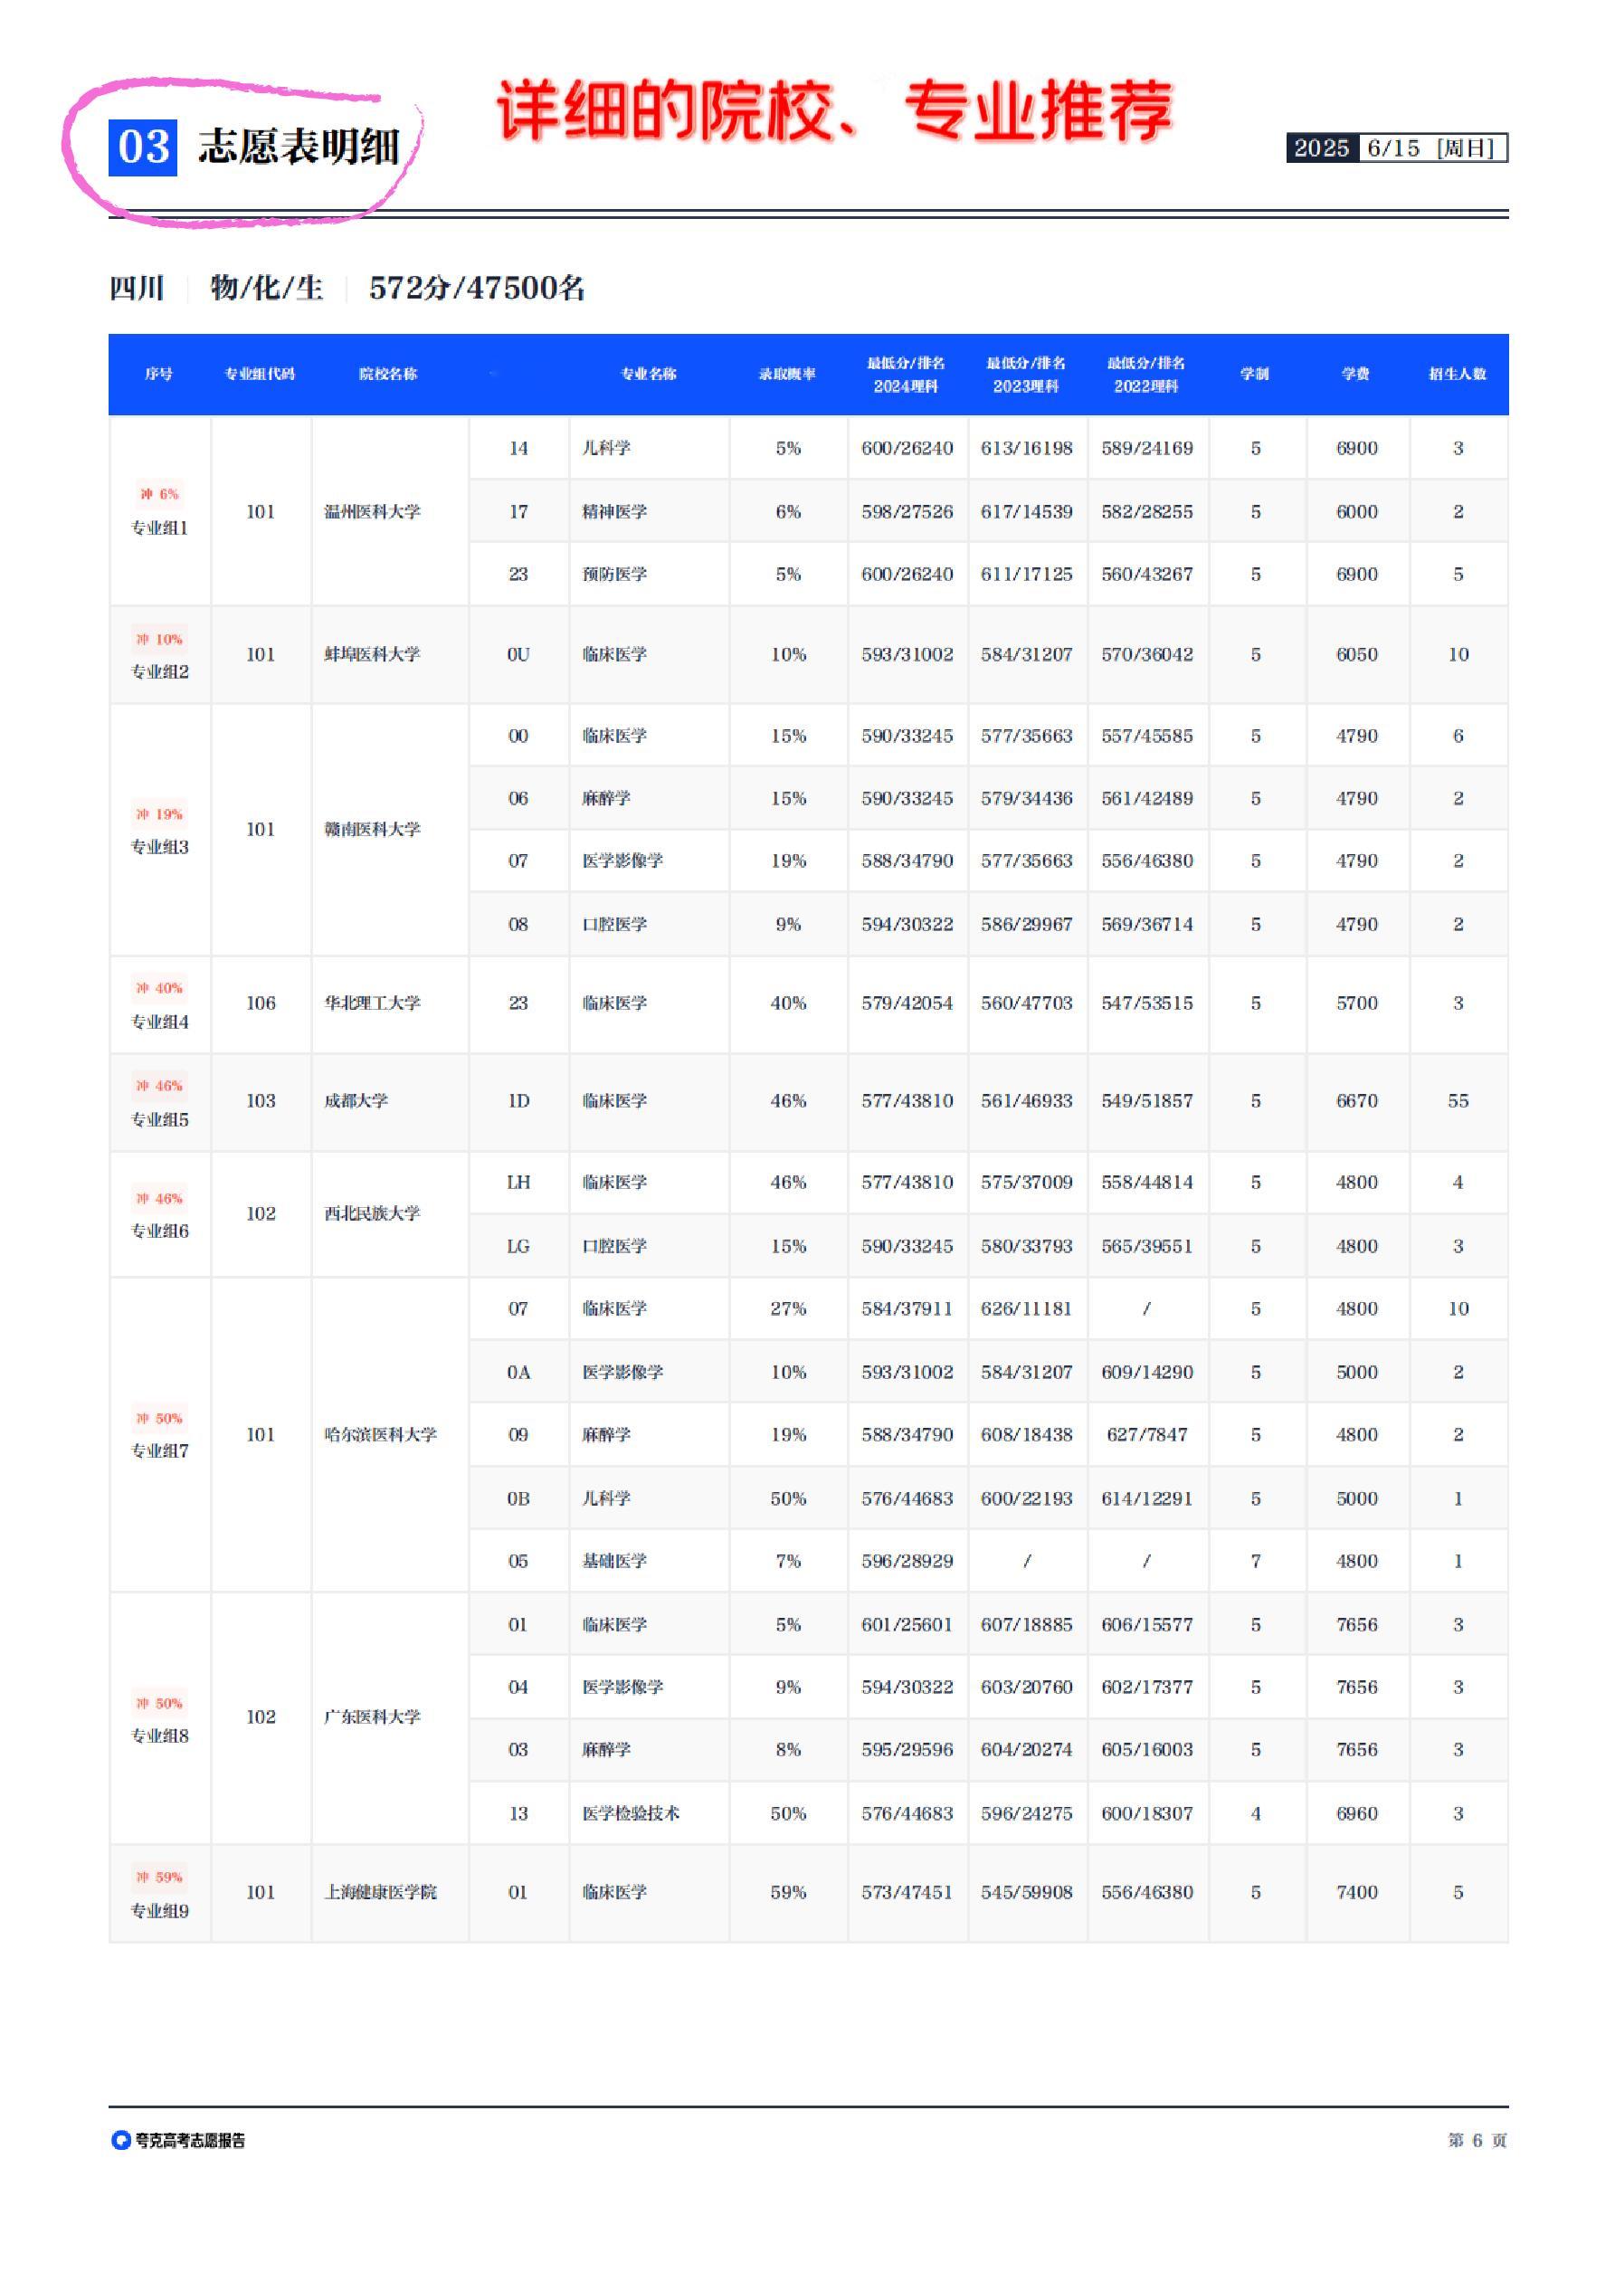Click the 最低分/排名 2024理科 column header
Viewport: 1615px width, 2282px height.
coord(906,375)
